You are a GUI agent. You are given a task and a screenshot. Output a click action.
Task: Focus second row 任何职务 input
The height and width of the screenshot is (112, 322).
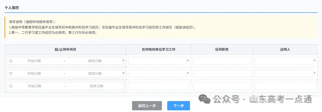(222, 73)
